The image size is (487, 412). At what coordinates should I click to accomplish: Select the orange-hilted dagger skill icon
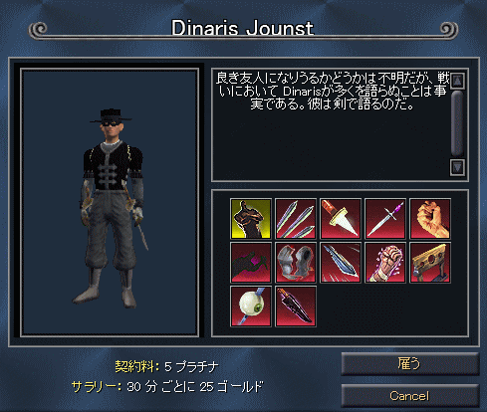pyautogui.click(x=341, y=219)
